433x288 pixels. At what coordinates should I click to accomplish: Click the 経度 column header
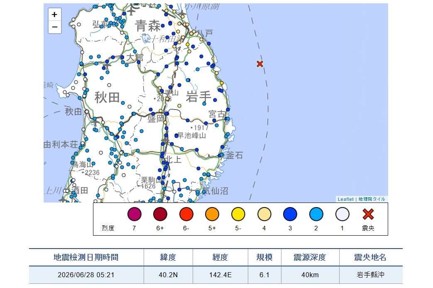(x=220, y=257)
